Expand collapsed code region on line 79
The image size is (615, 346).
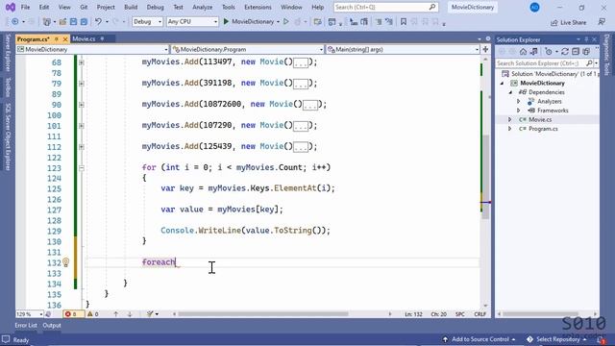pos(81,84)
